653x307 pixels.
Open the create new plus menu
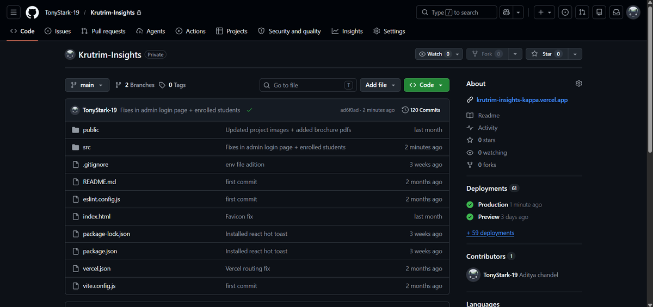[544, 12]
